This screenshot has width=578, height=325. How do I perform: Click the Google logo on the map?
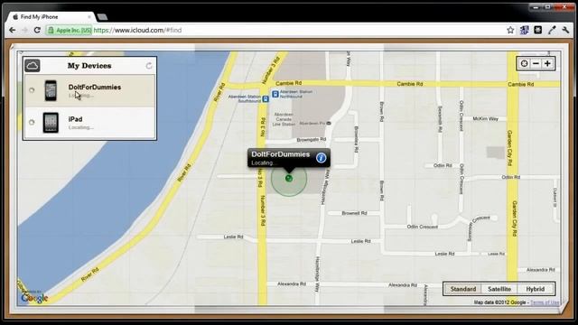point(34,297)
